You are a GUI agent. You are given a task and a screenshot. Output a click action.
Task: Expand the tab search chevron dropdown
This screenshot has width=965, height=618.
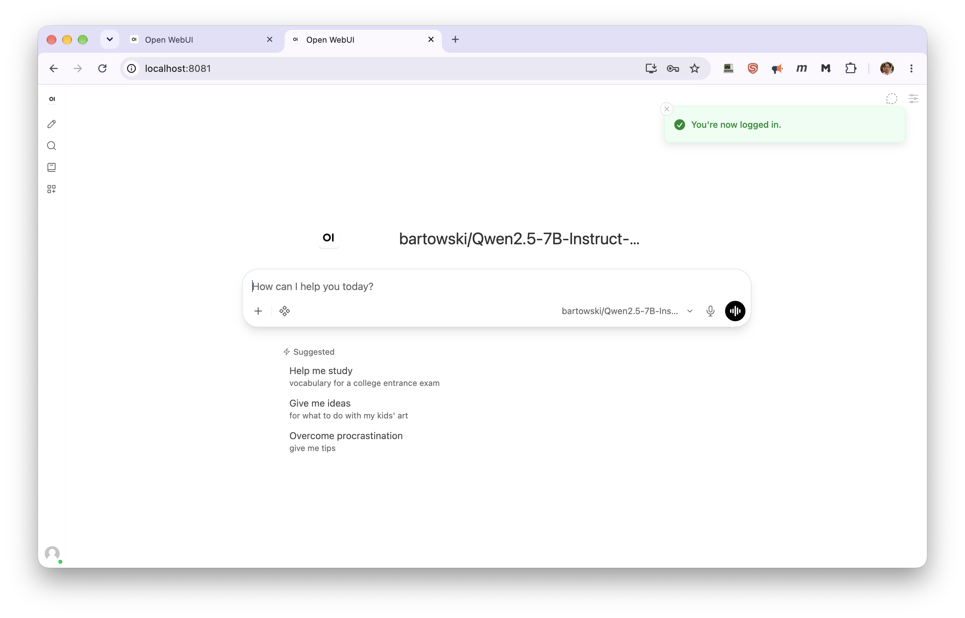[109, 39]
